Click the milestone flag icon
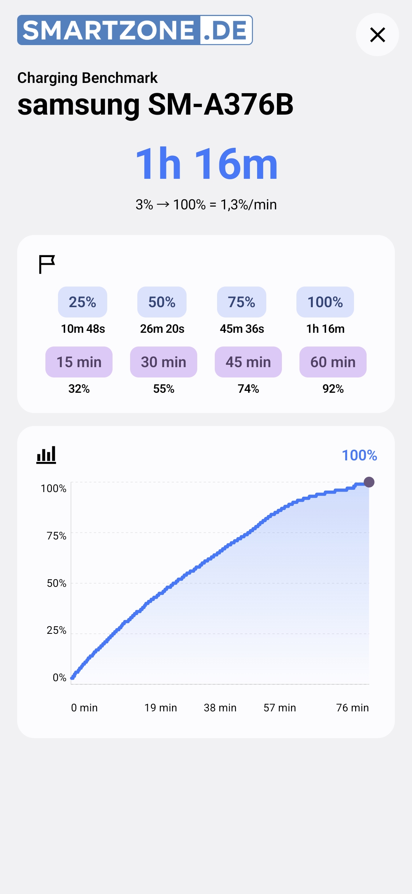 click(x=47, y=264)
